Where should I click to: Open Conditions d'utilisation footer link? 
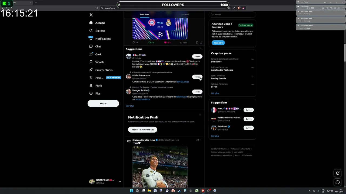click(x=219, y=149)
